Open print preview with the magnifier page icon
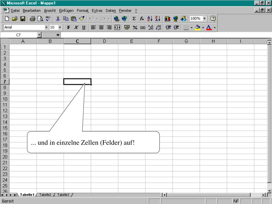The height and width of the screenshot is (204, 272). click(40, 19)
